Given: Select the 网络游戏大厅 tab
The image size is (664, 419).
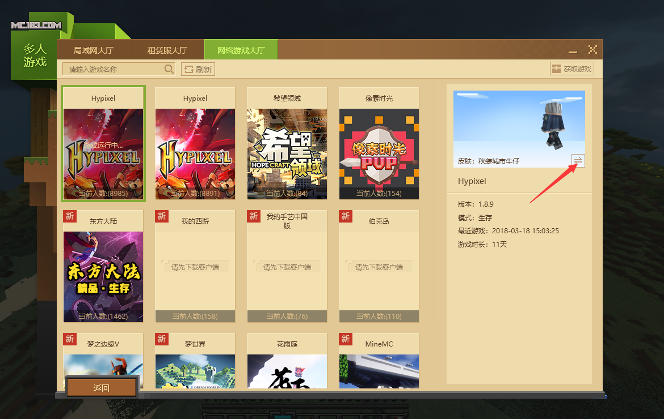Looking at the screenshot, I should 241,50.
